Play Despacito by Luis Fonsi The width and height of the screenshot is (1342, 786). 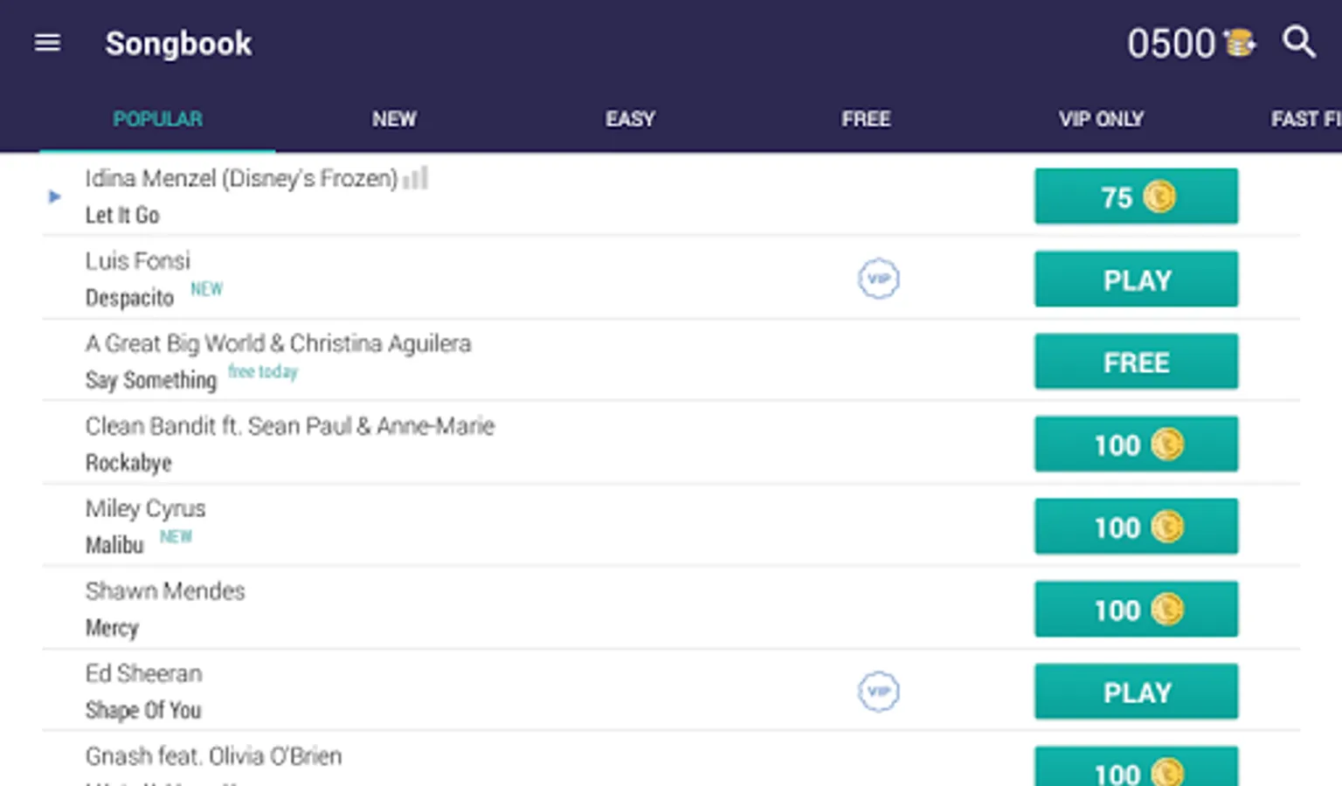(1136, 279)
